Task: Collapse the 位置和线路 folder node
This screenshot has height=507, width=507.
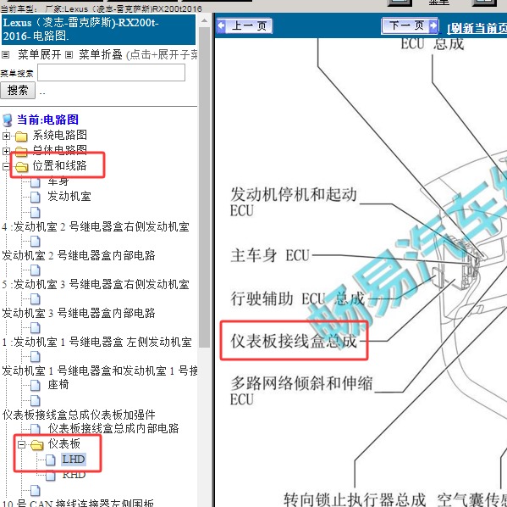Action: tap(6, 166)
